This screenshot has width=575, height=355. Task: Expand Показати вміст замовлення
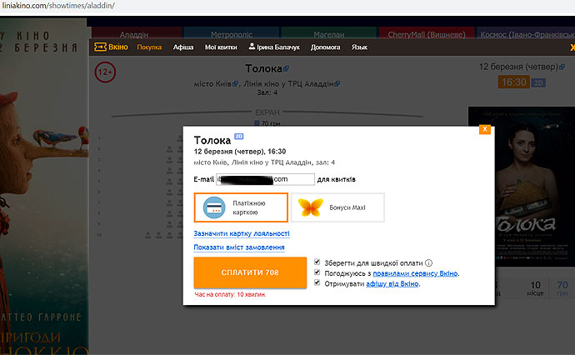pos(239,247)
